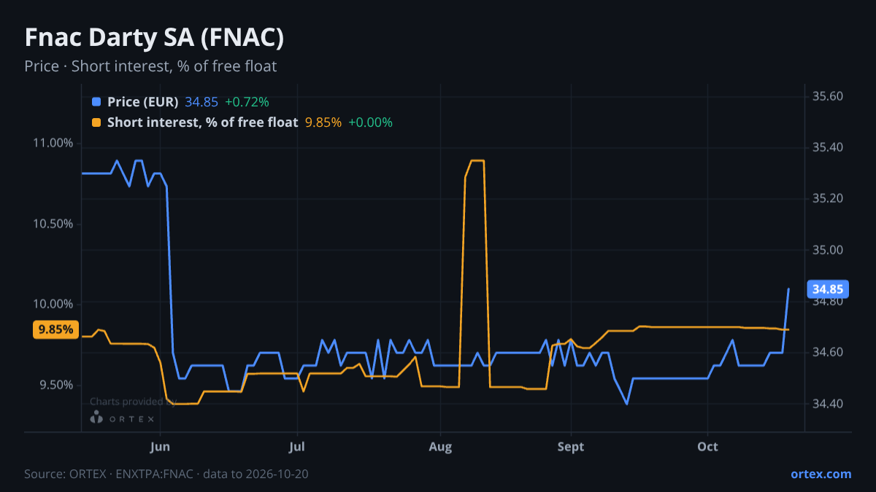Open the ortex.com link
The height and width of the screenshot is (492, 876).
point(821,474)
